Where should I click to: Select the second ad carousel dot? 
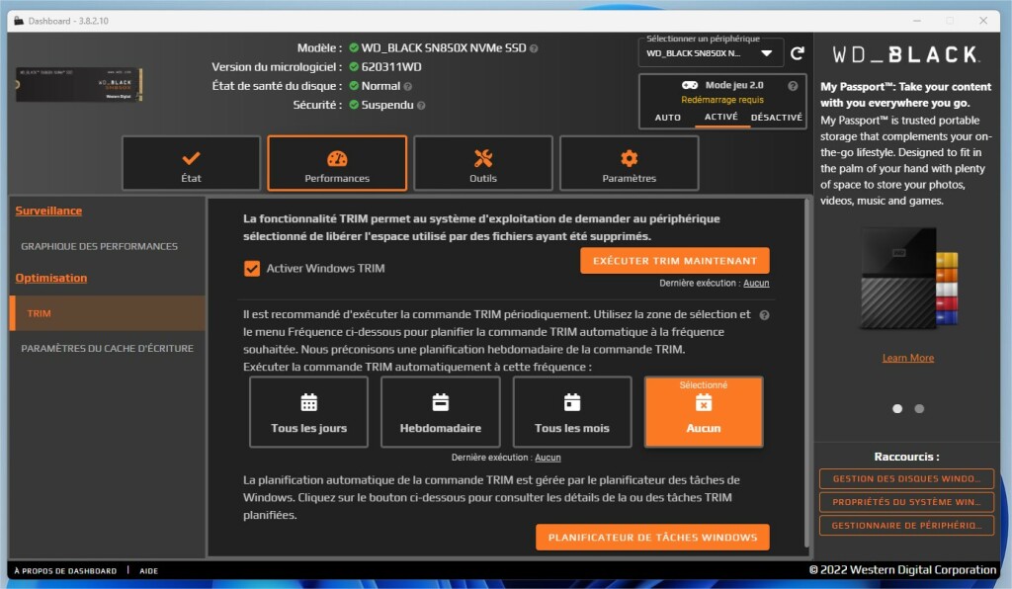[919, 409]
